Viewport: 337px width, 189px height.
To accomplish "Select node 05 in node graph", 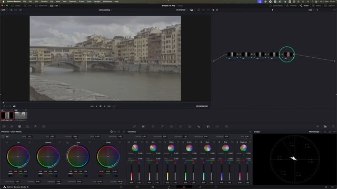I will pos(288,55).
